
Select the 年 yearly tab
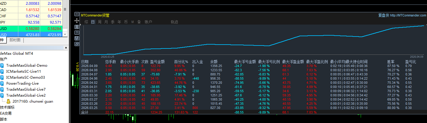tap(119, 22)
